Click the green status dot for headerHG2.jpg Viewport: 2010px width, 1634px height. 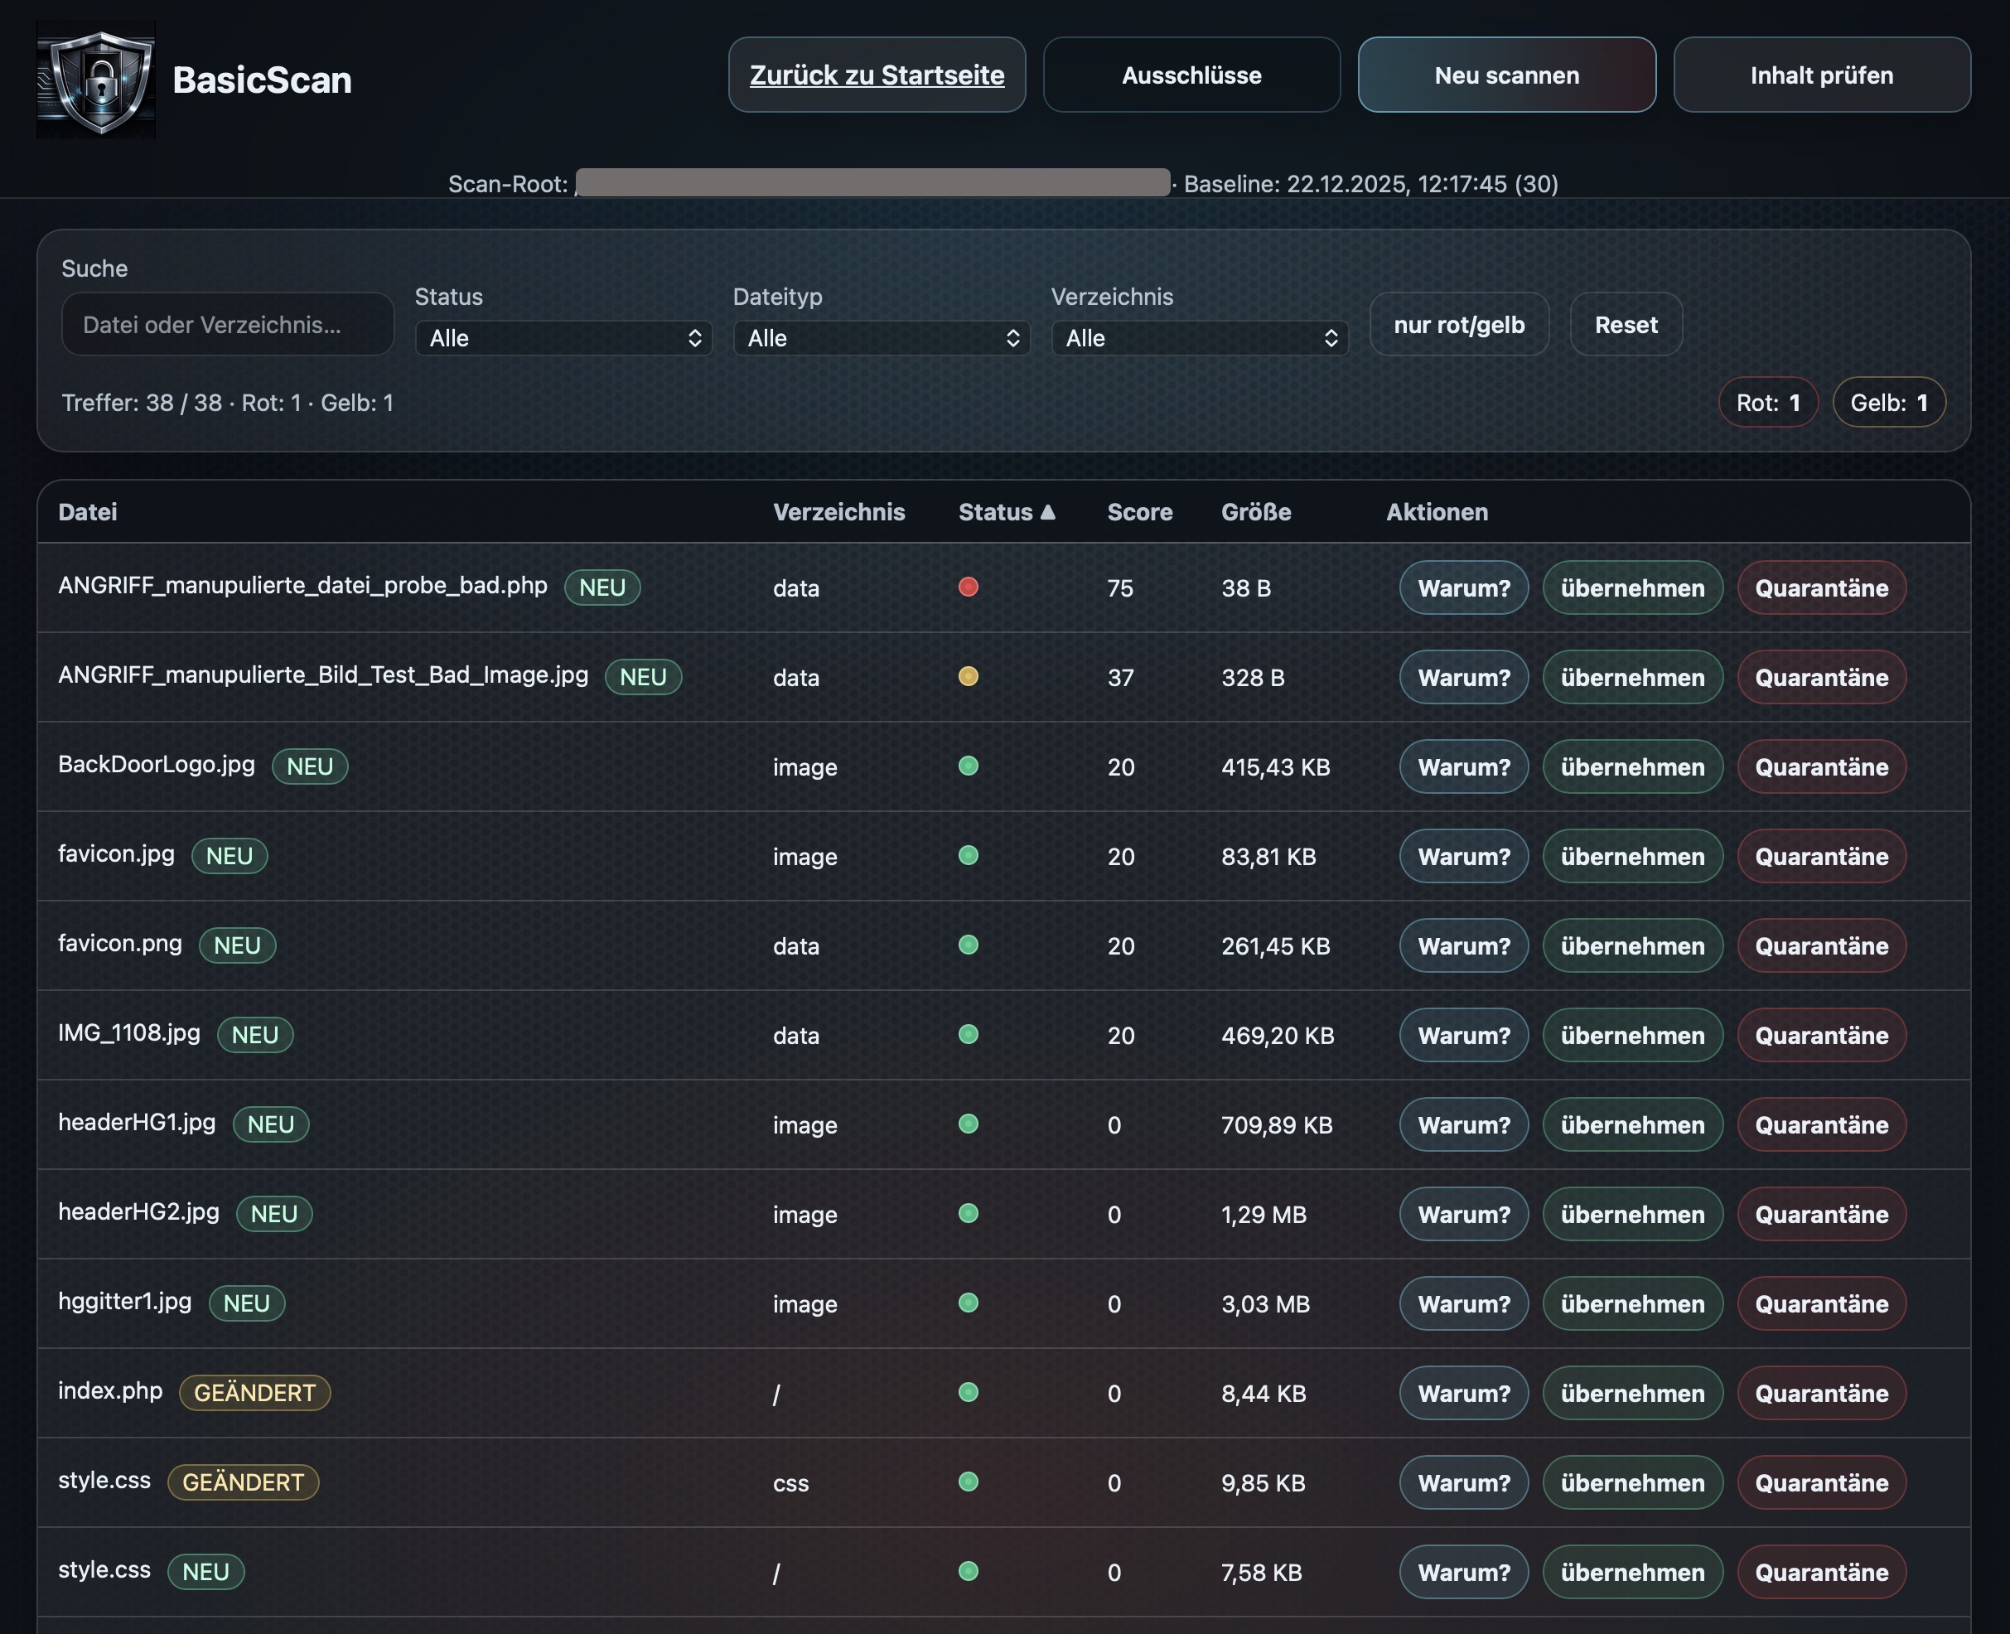coord(969,1214)
